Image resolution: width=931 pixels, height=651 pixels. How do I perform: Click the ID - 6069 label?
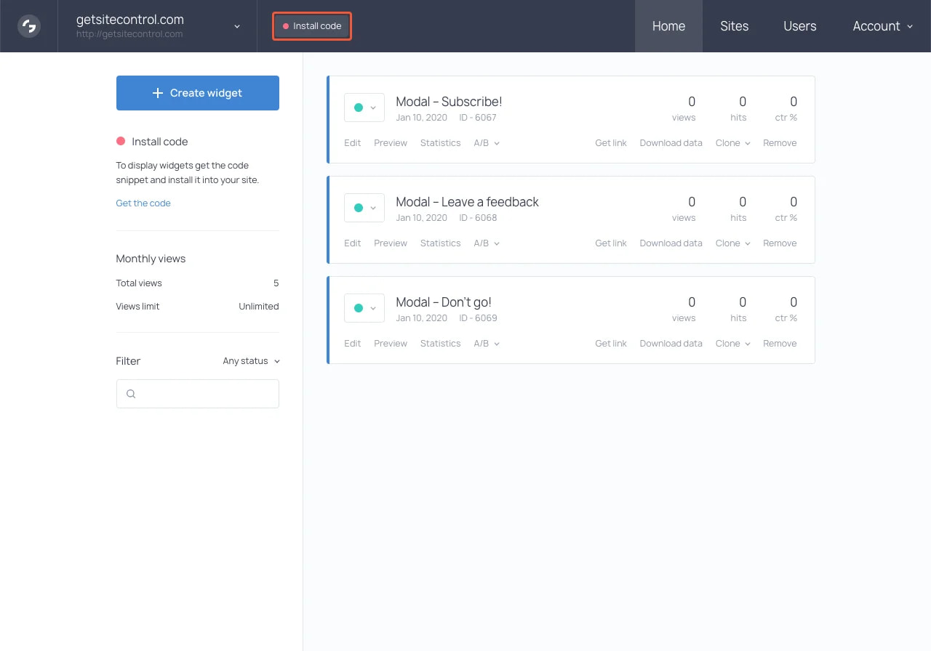click(478, 318)
